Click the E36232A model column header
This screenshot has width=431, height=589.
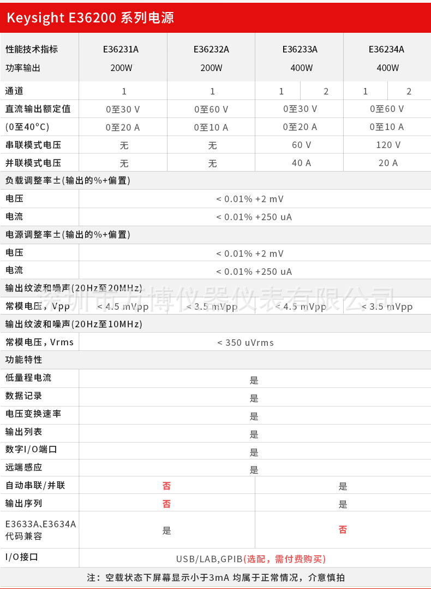coord(211,49)
